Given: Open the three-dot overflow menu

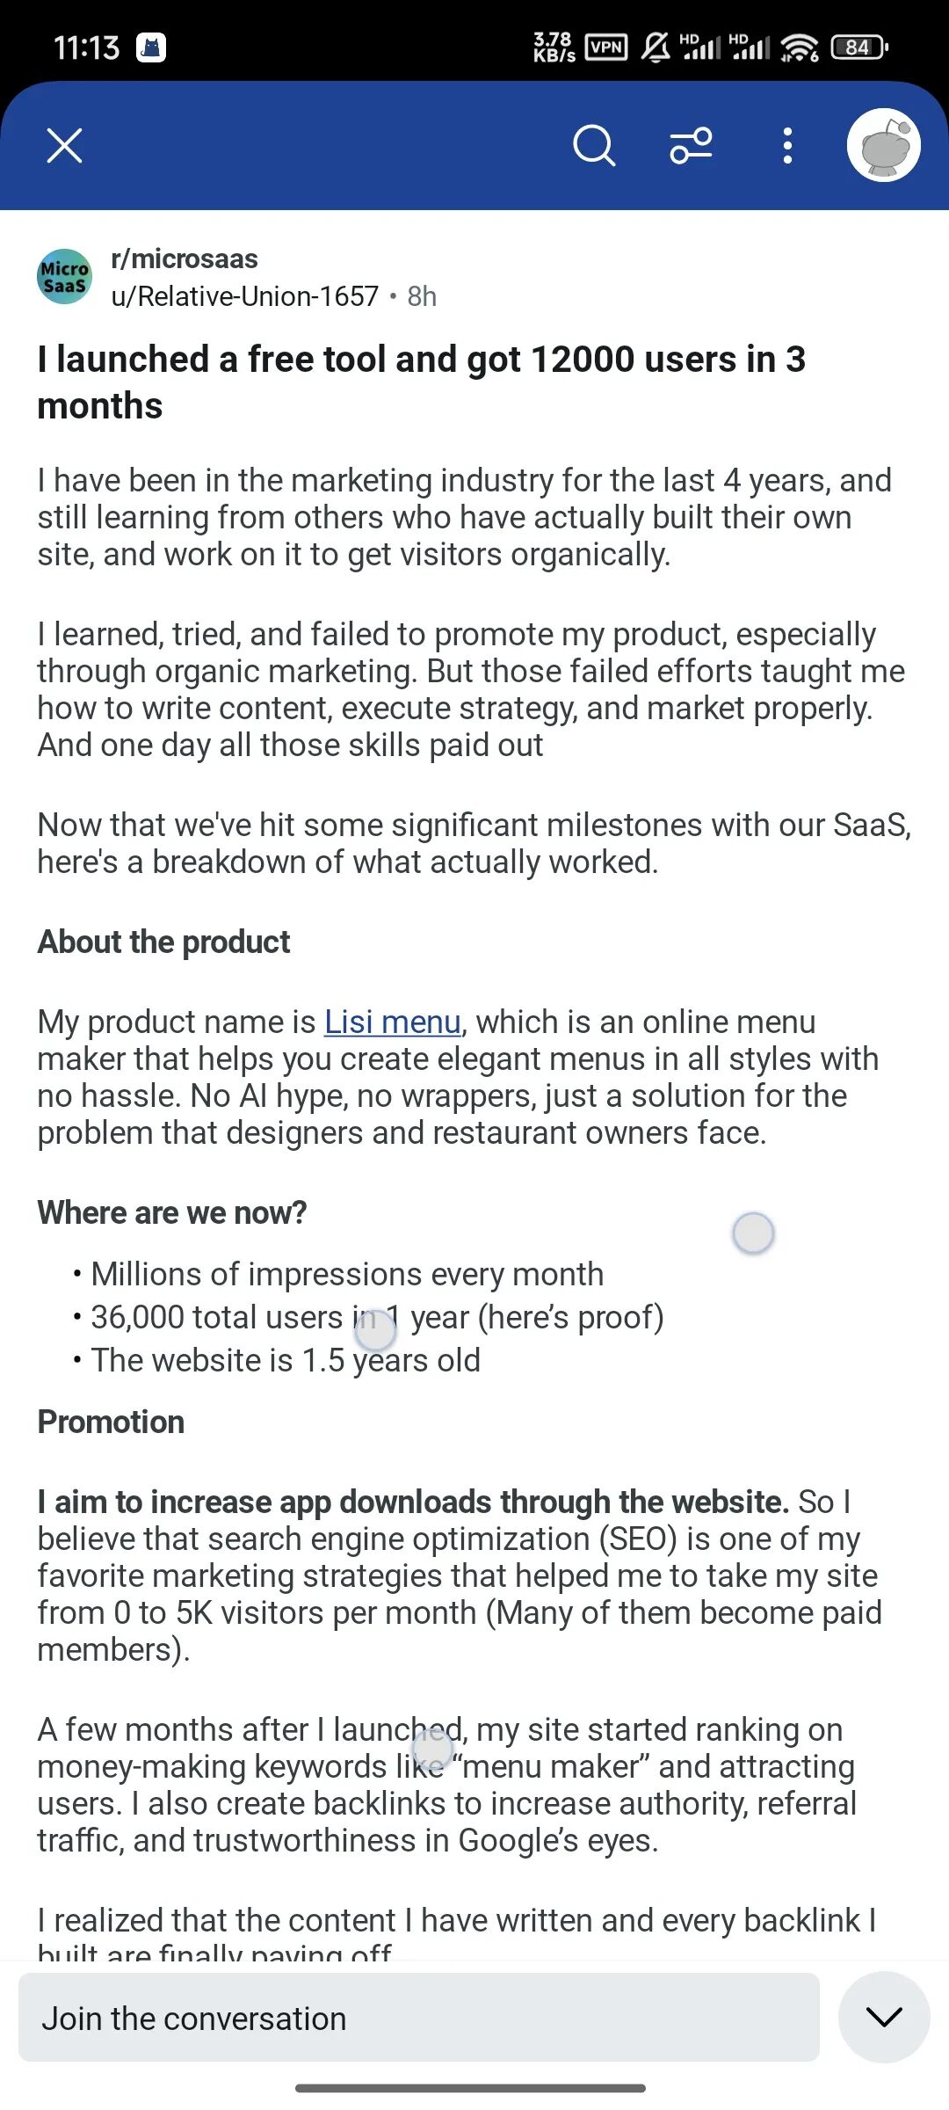Looking at the screenshot, I should point(787,146).
